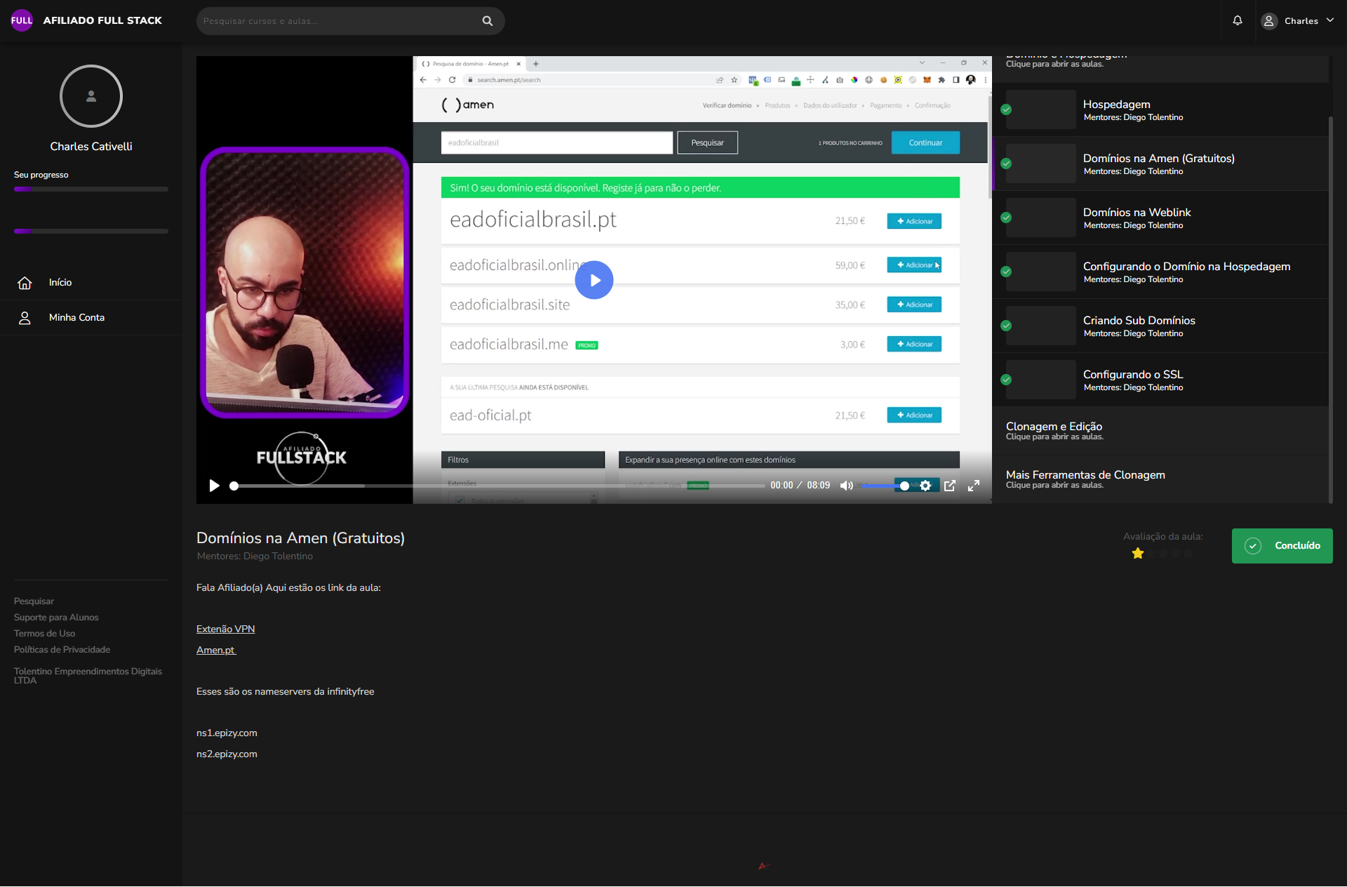Open Minha Conta in the sidebar

click(x=76, y=318)
